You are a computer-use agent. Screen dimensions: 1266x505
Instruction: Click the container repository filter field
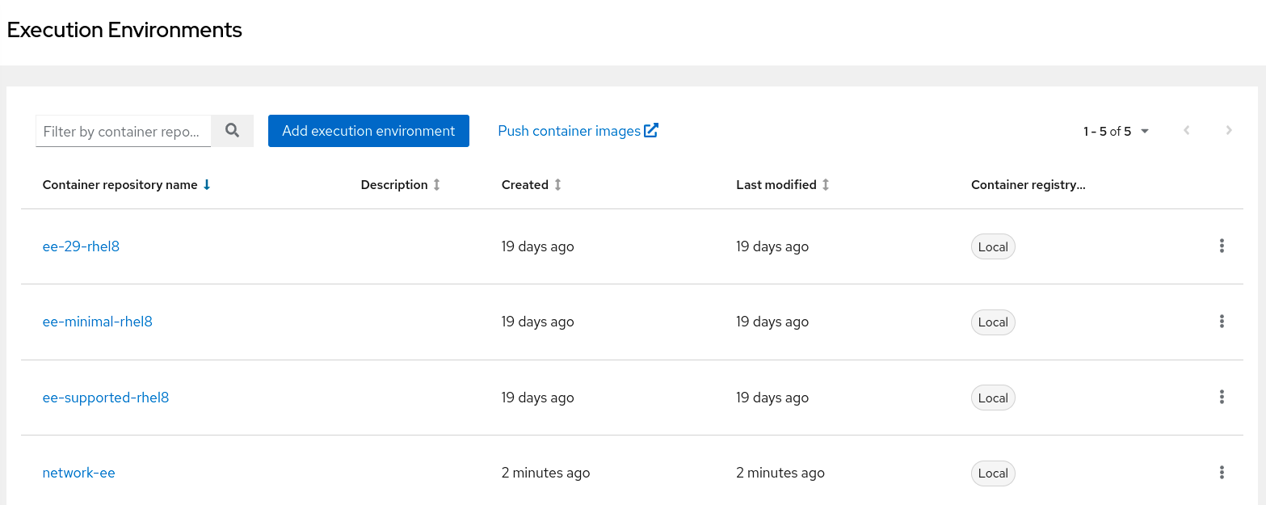[123, 130]
